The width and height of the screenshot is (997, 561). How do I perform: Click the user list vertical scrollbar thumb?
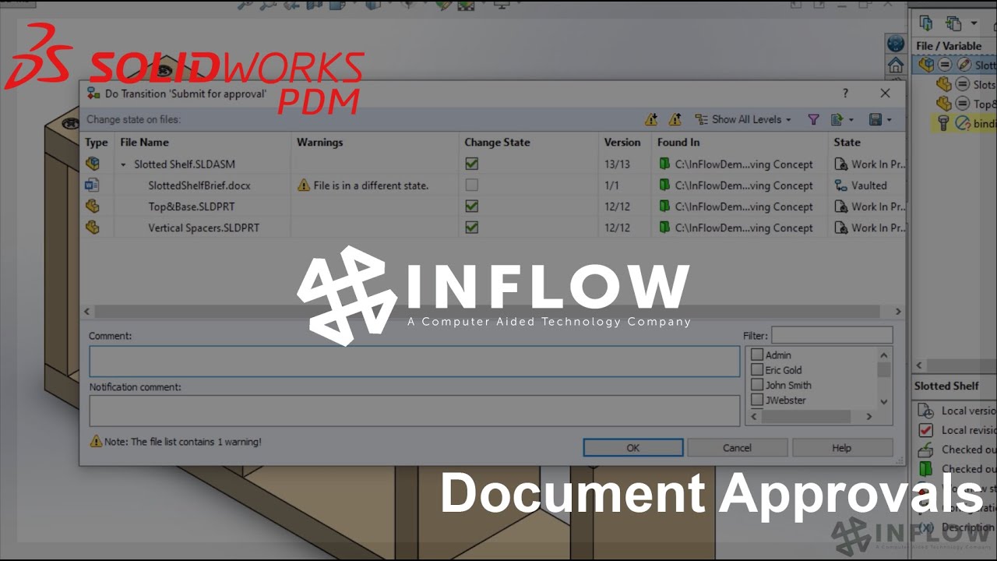coord(884,369)
